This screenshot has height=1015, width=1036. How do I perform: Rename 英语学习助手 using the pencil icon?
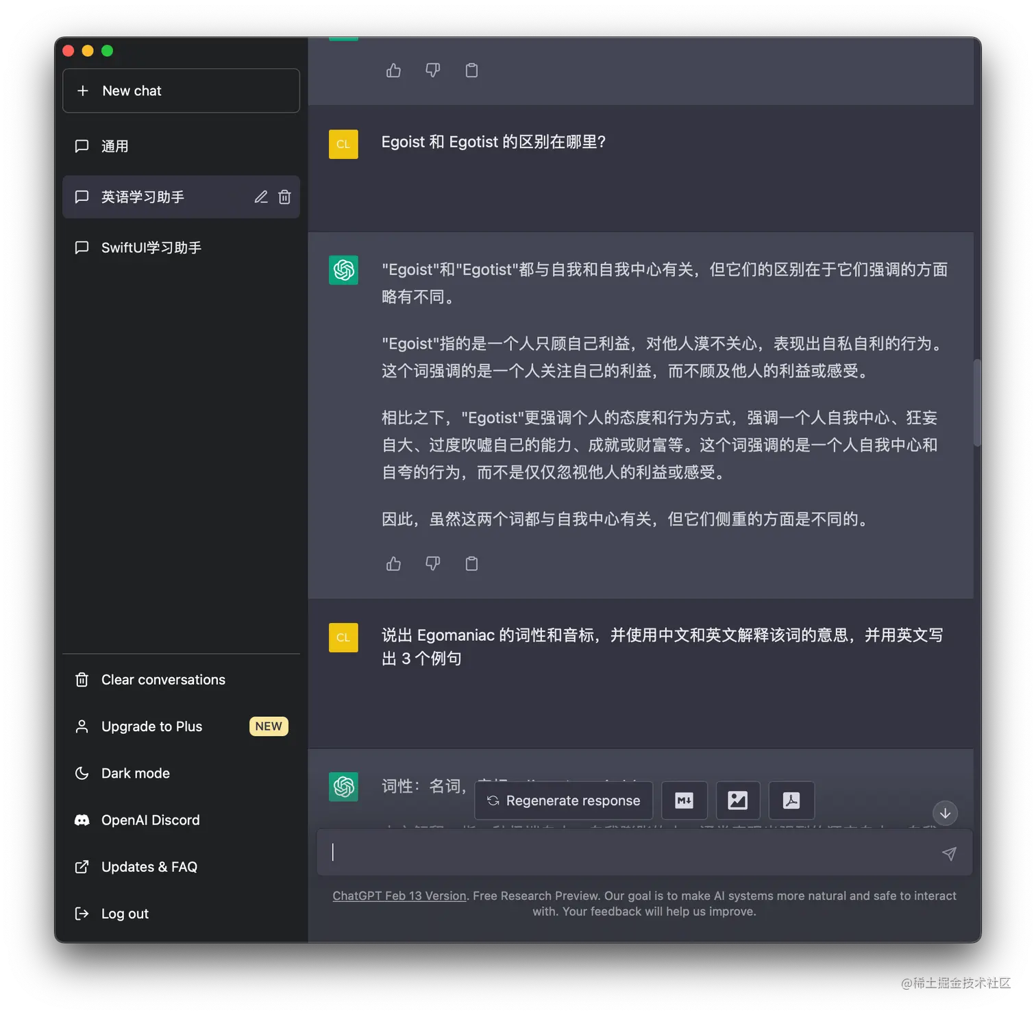(261, 197)
